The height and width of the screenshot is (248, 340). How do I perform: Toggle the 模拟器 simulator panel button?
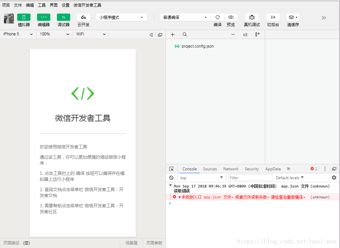pos(24,17)
